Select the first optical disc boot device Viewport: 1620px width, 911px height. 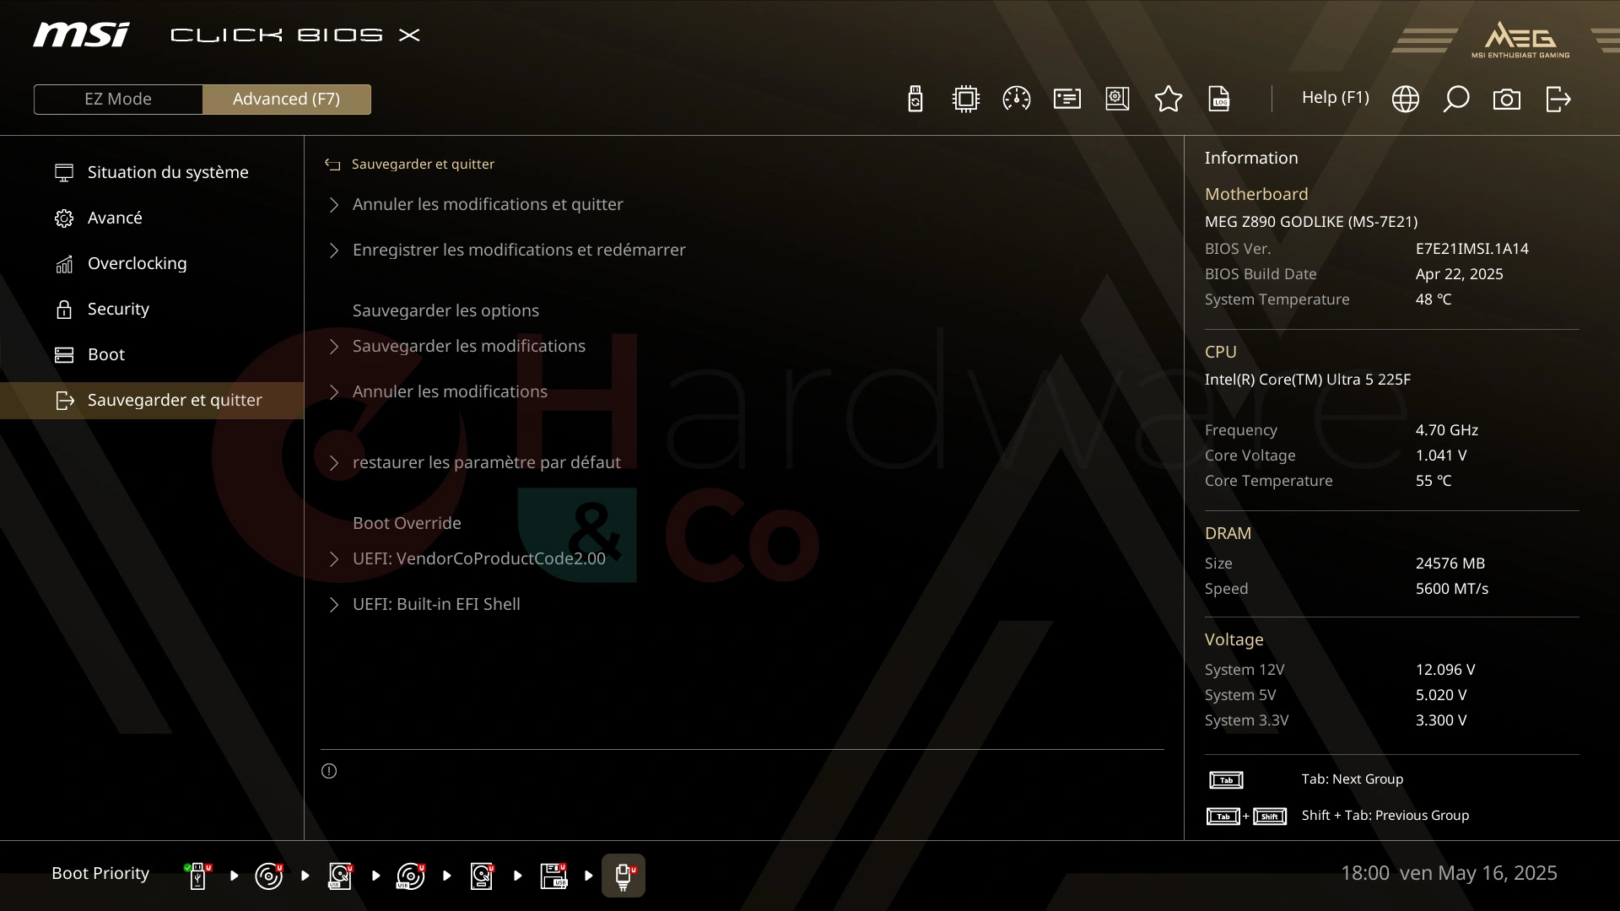pyautogui.click(x=269, y=876)
